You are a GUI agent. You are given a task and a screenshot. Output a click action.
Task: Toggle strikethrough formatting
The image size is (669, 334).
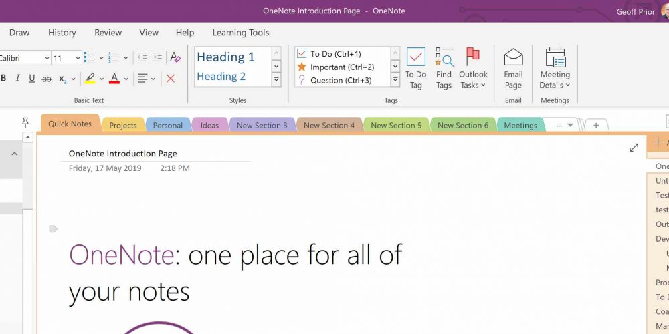(47, 79)
